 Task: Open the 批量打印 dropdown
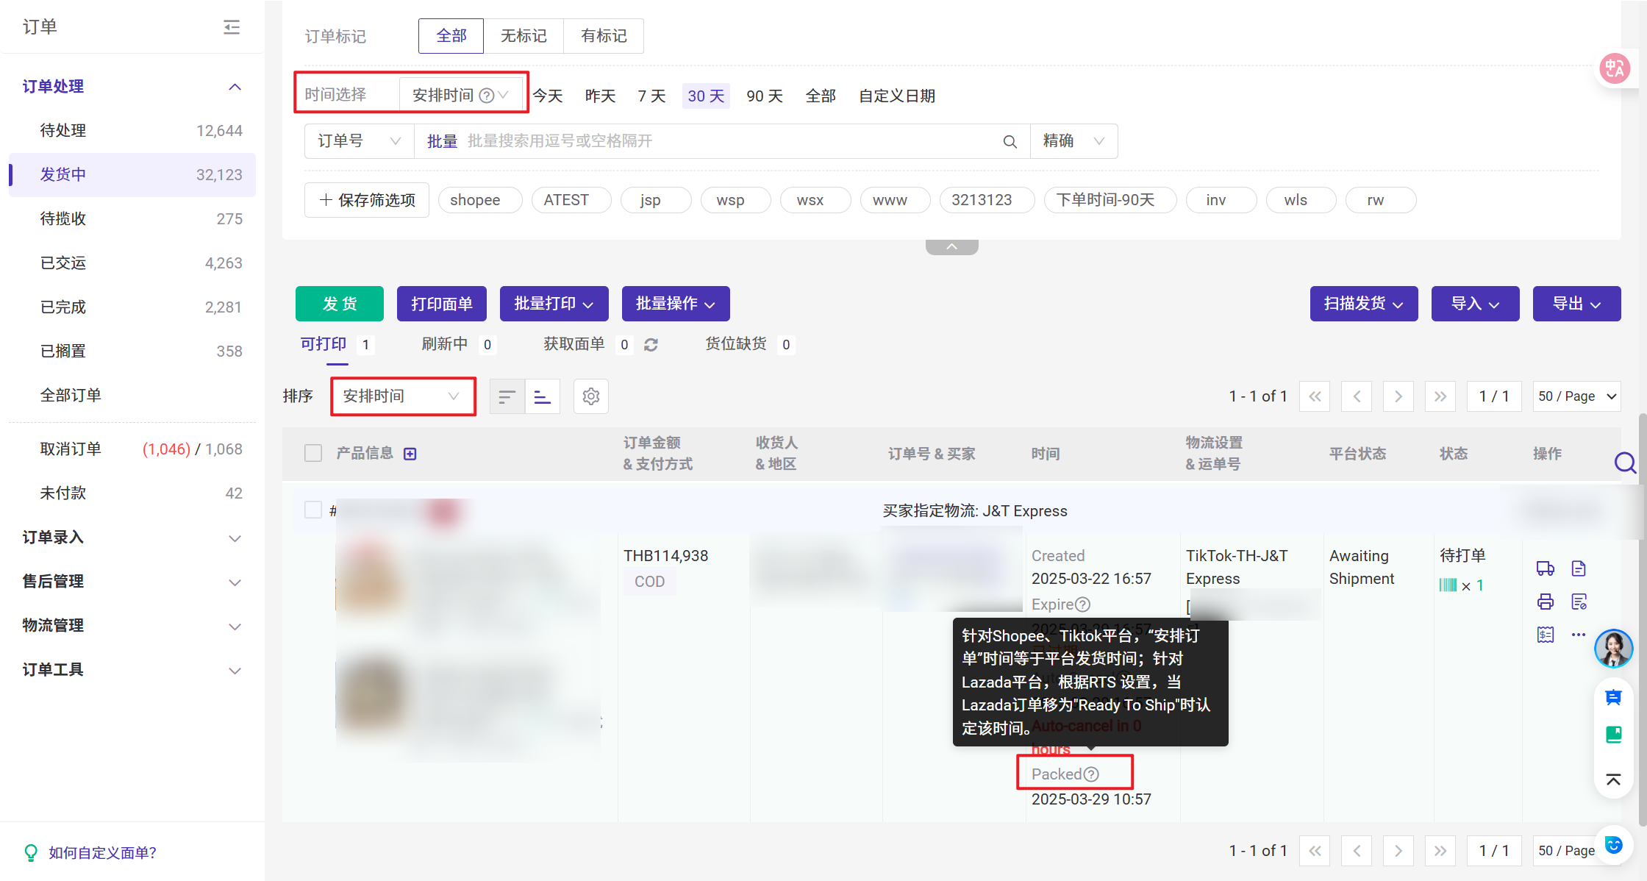pyautogui.click(x=554, y=304)
